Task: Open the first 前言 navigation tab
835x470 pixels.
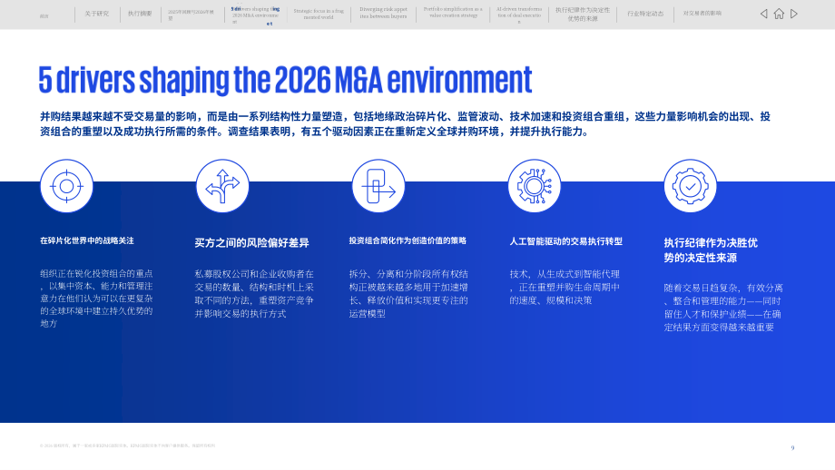Action: (44, 16)
